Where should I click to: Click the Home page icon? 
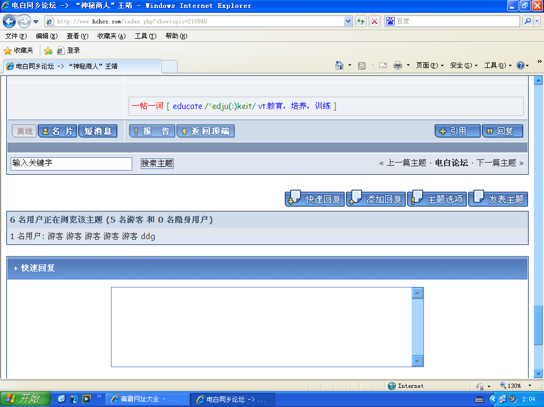tap(339, 65)
